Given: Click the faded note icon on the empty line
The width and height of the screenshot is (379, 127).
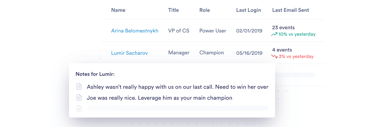Looking at the screenshot, I should pyautogui.click(x=79, y=108).
